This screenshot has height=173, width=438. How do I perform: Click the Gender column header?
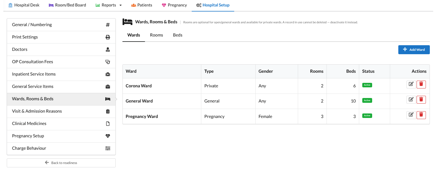coord(277,71)
